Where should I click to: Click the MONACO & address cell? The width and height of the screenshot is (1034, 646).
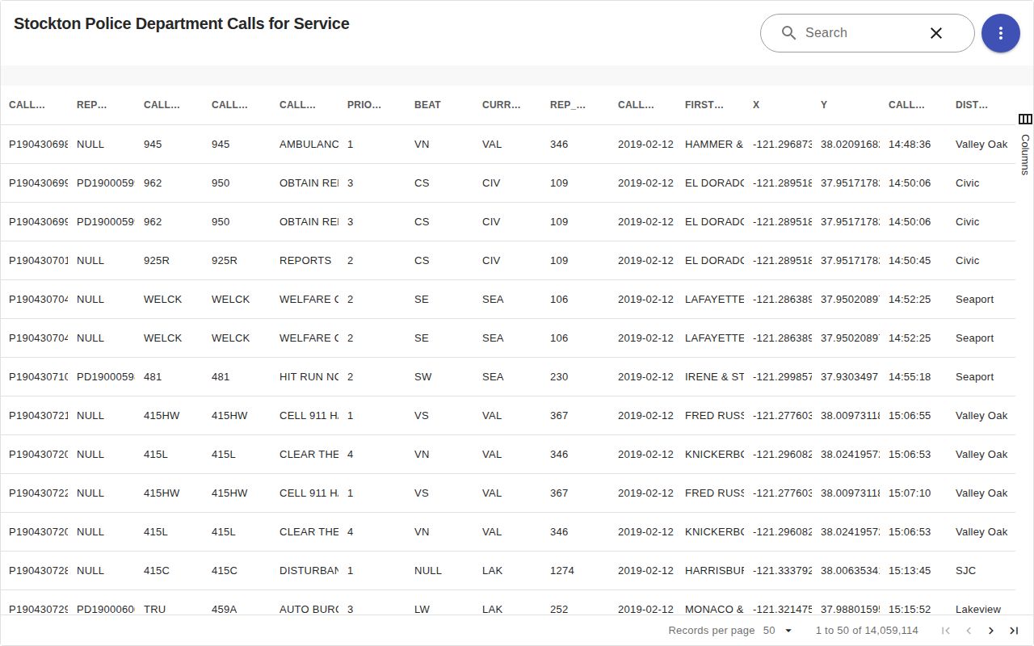[715, 610]
